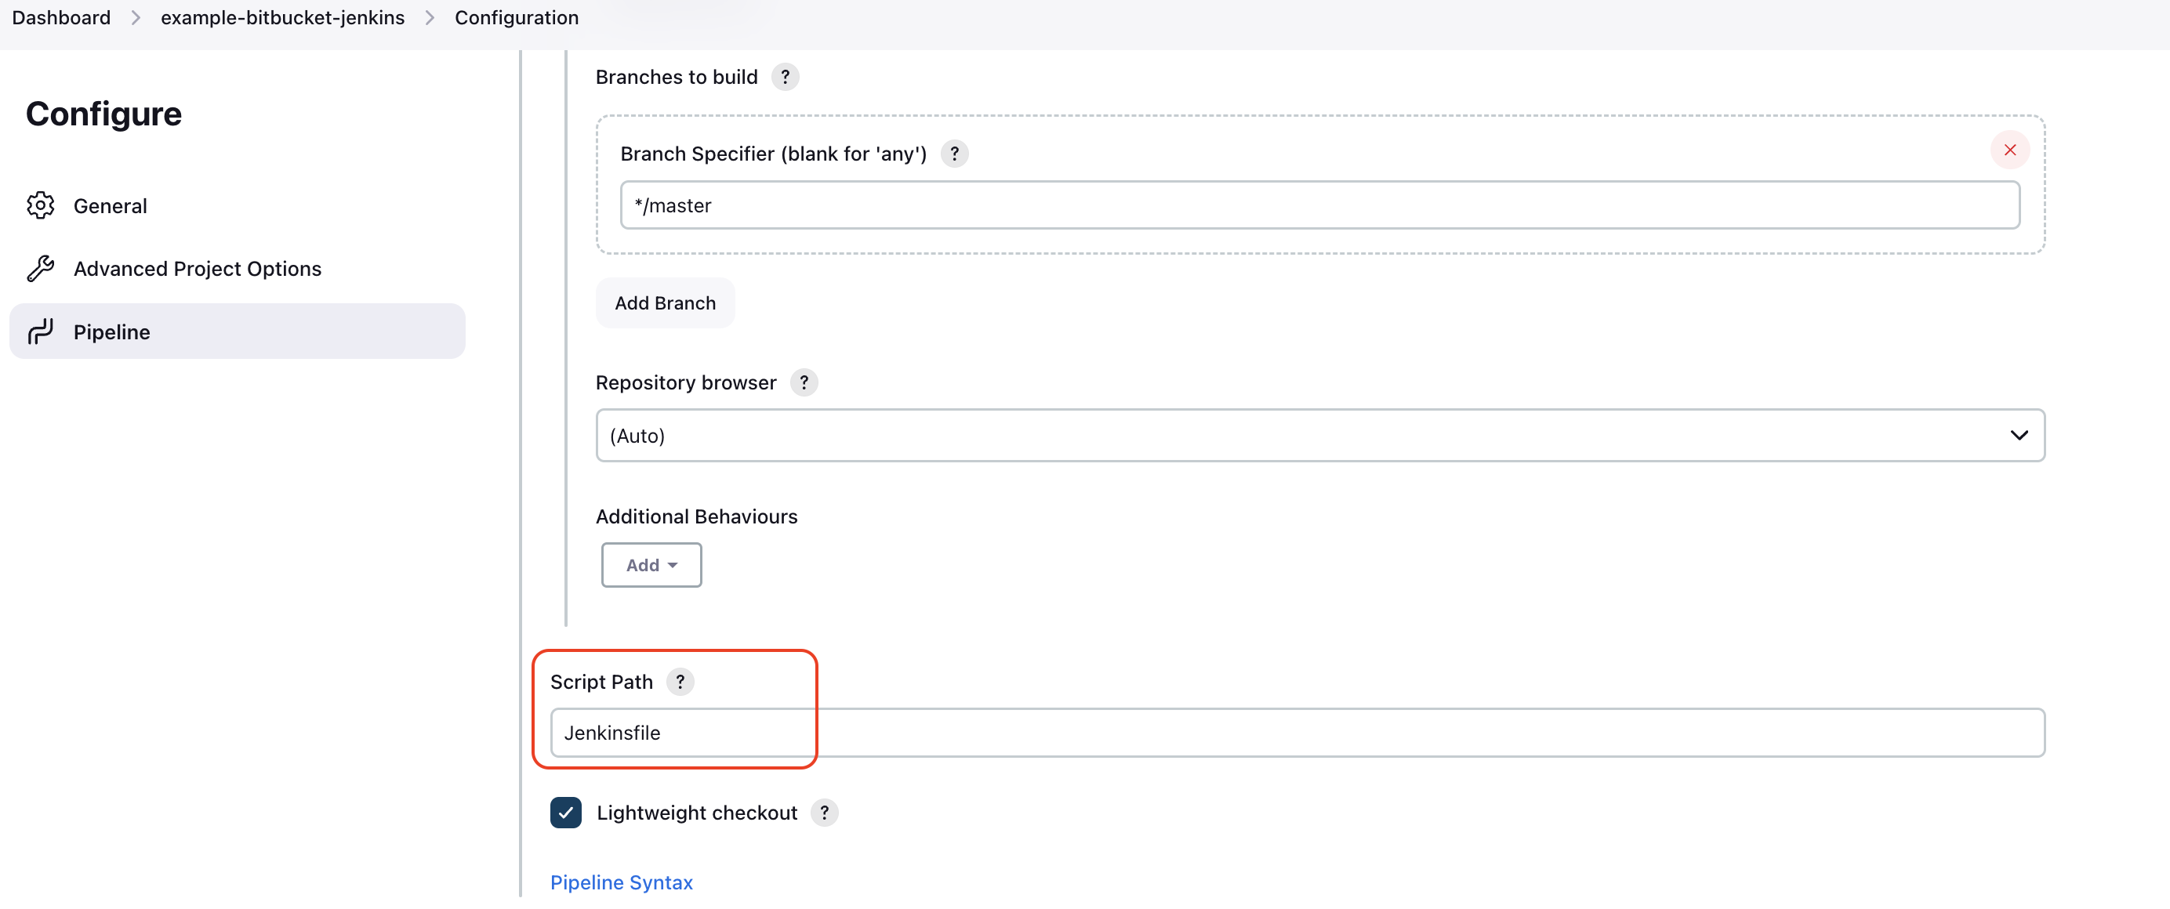Disable Lightweight checkout

click(x=566, y=812)
